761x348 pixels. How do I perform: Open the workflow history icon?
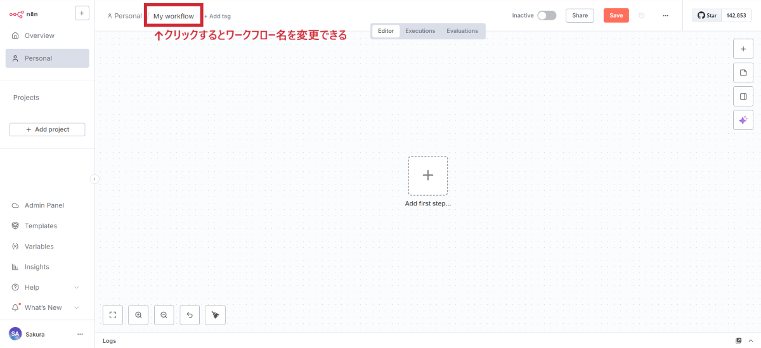point(642,15)
